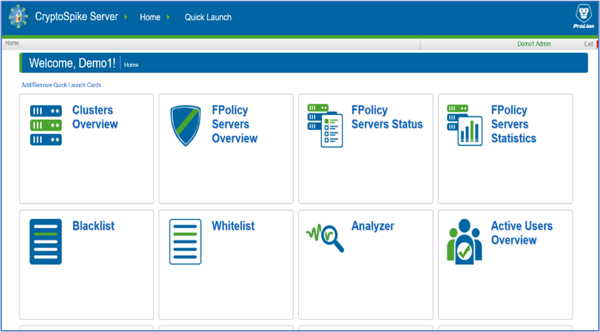Open the Whitelist title link
This screenshot has width=600, height=332.
click(x=233, y=226)
